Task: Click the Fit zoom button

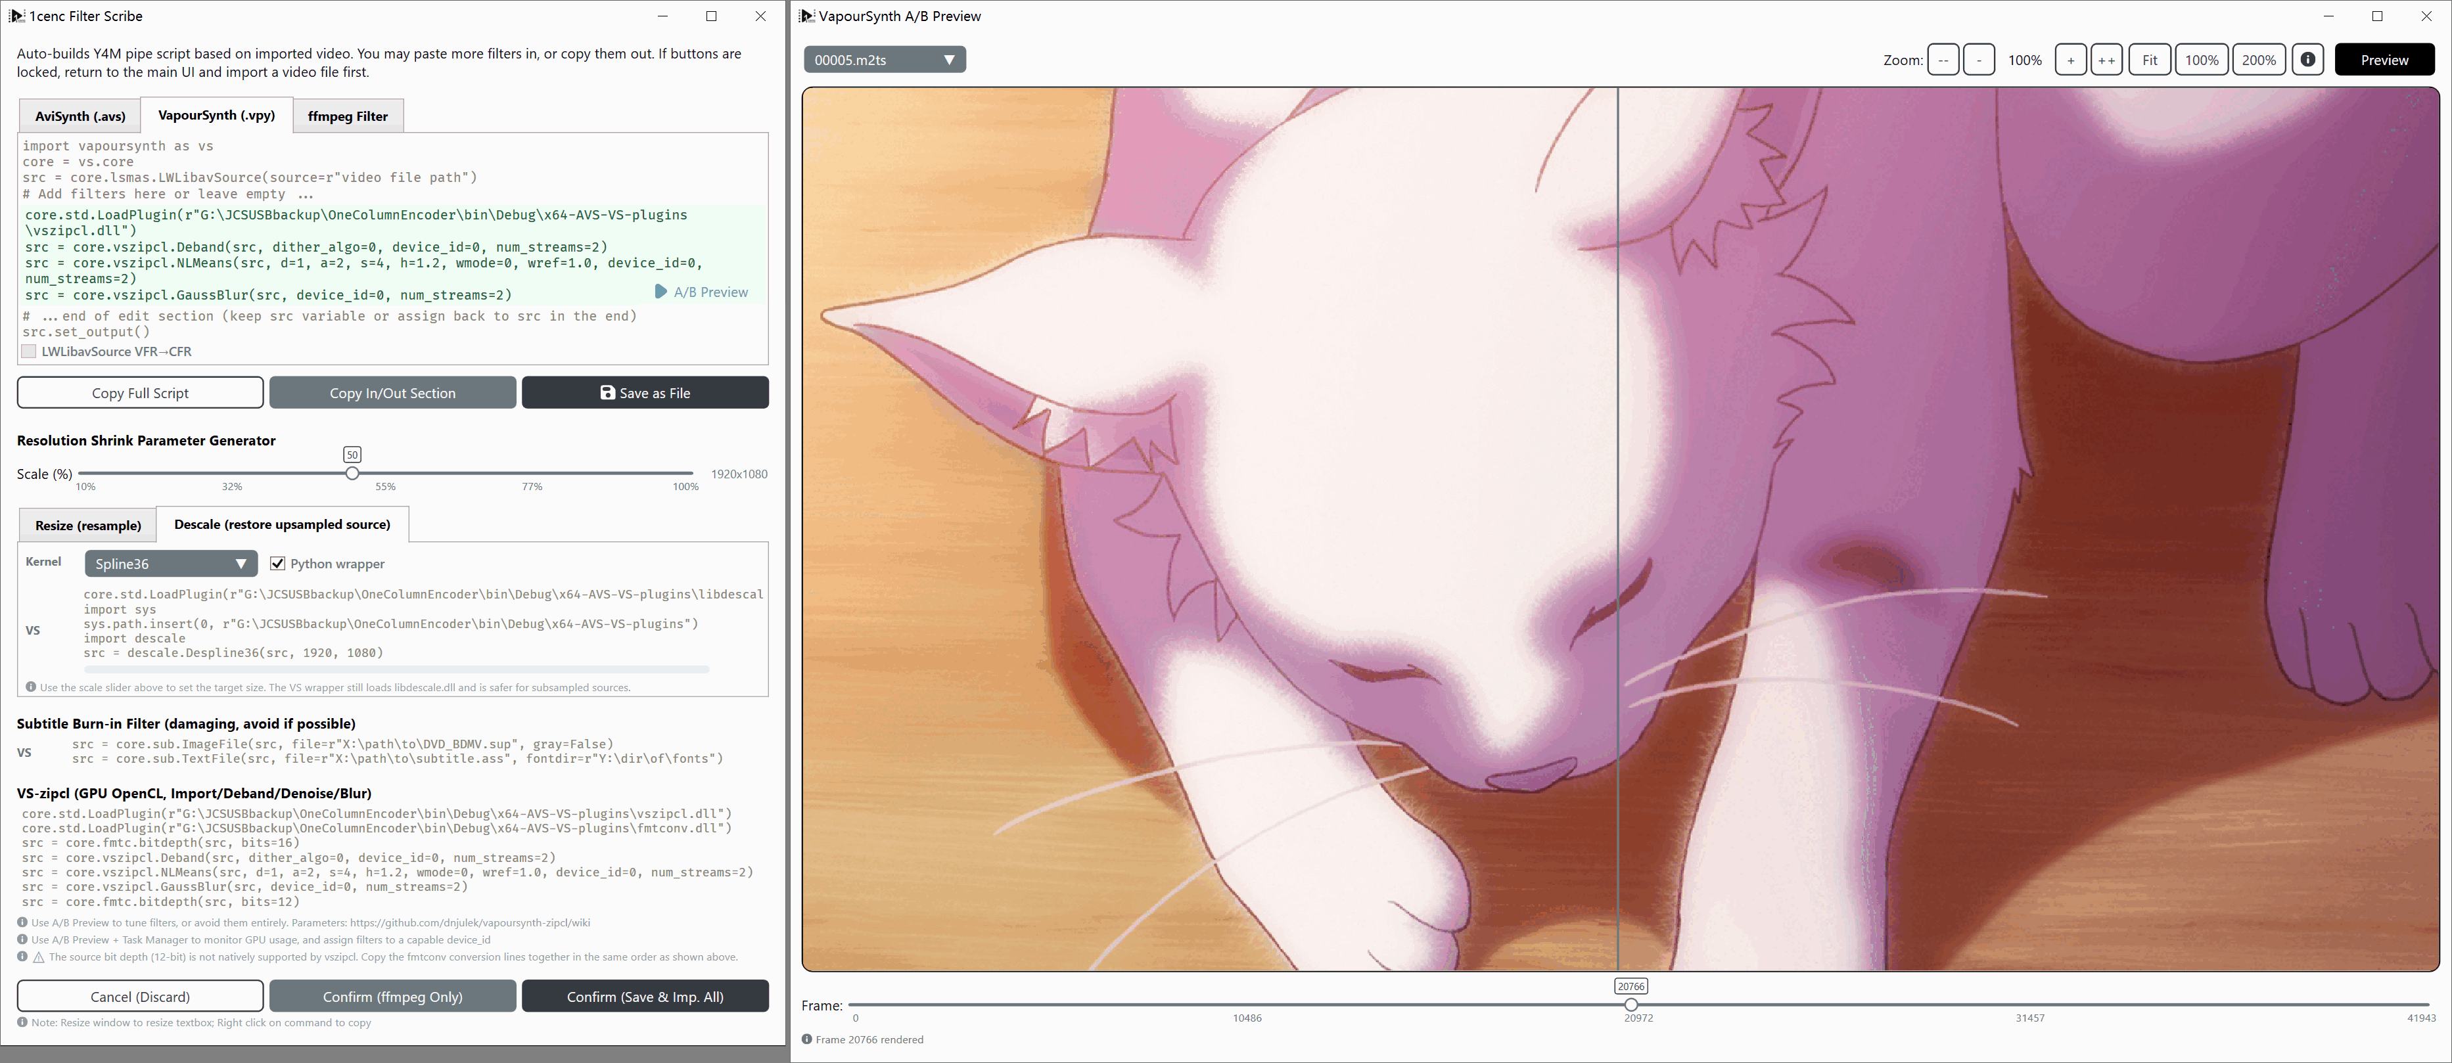Action: click(2149, 60)
